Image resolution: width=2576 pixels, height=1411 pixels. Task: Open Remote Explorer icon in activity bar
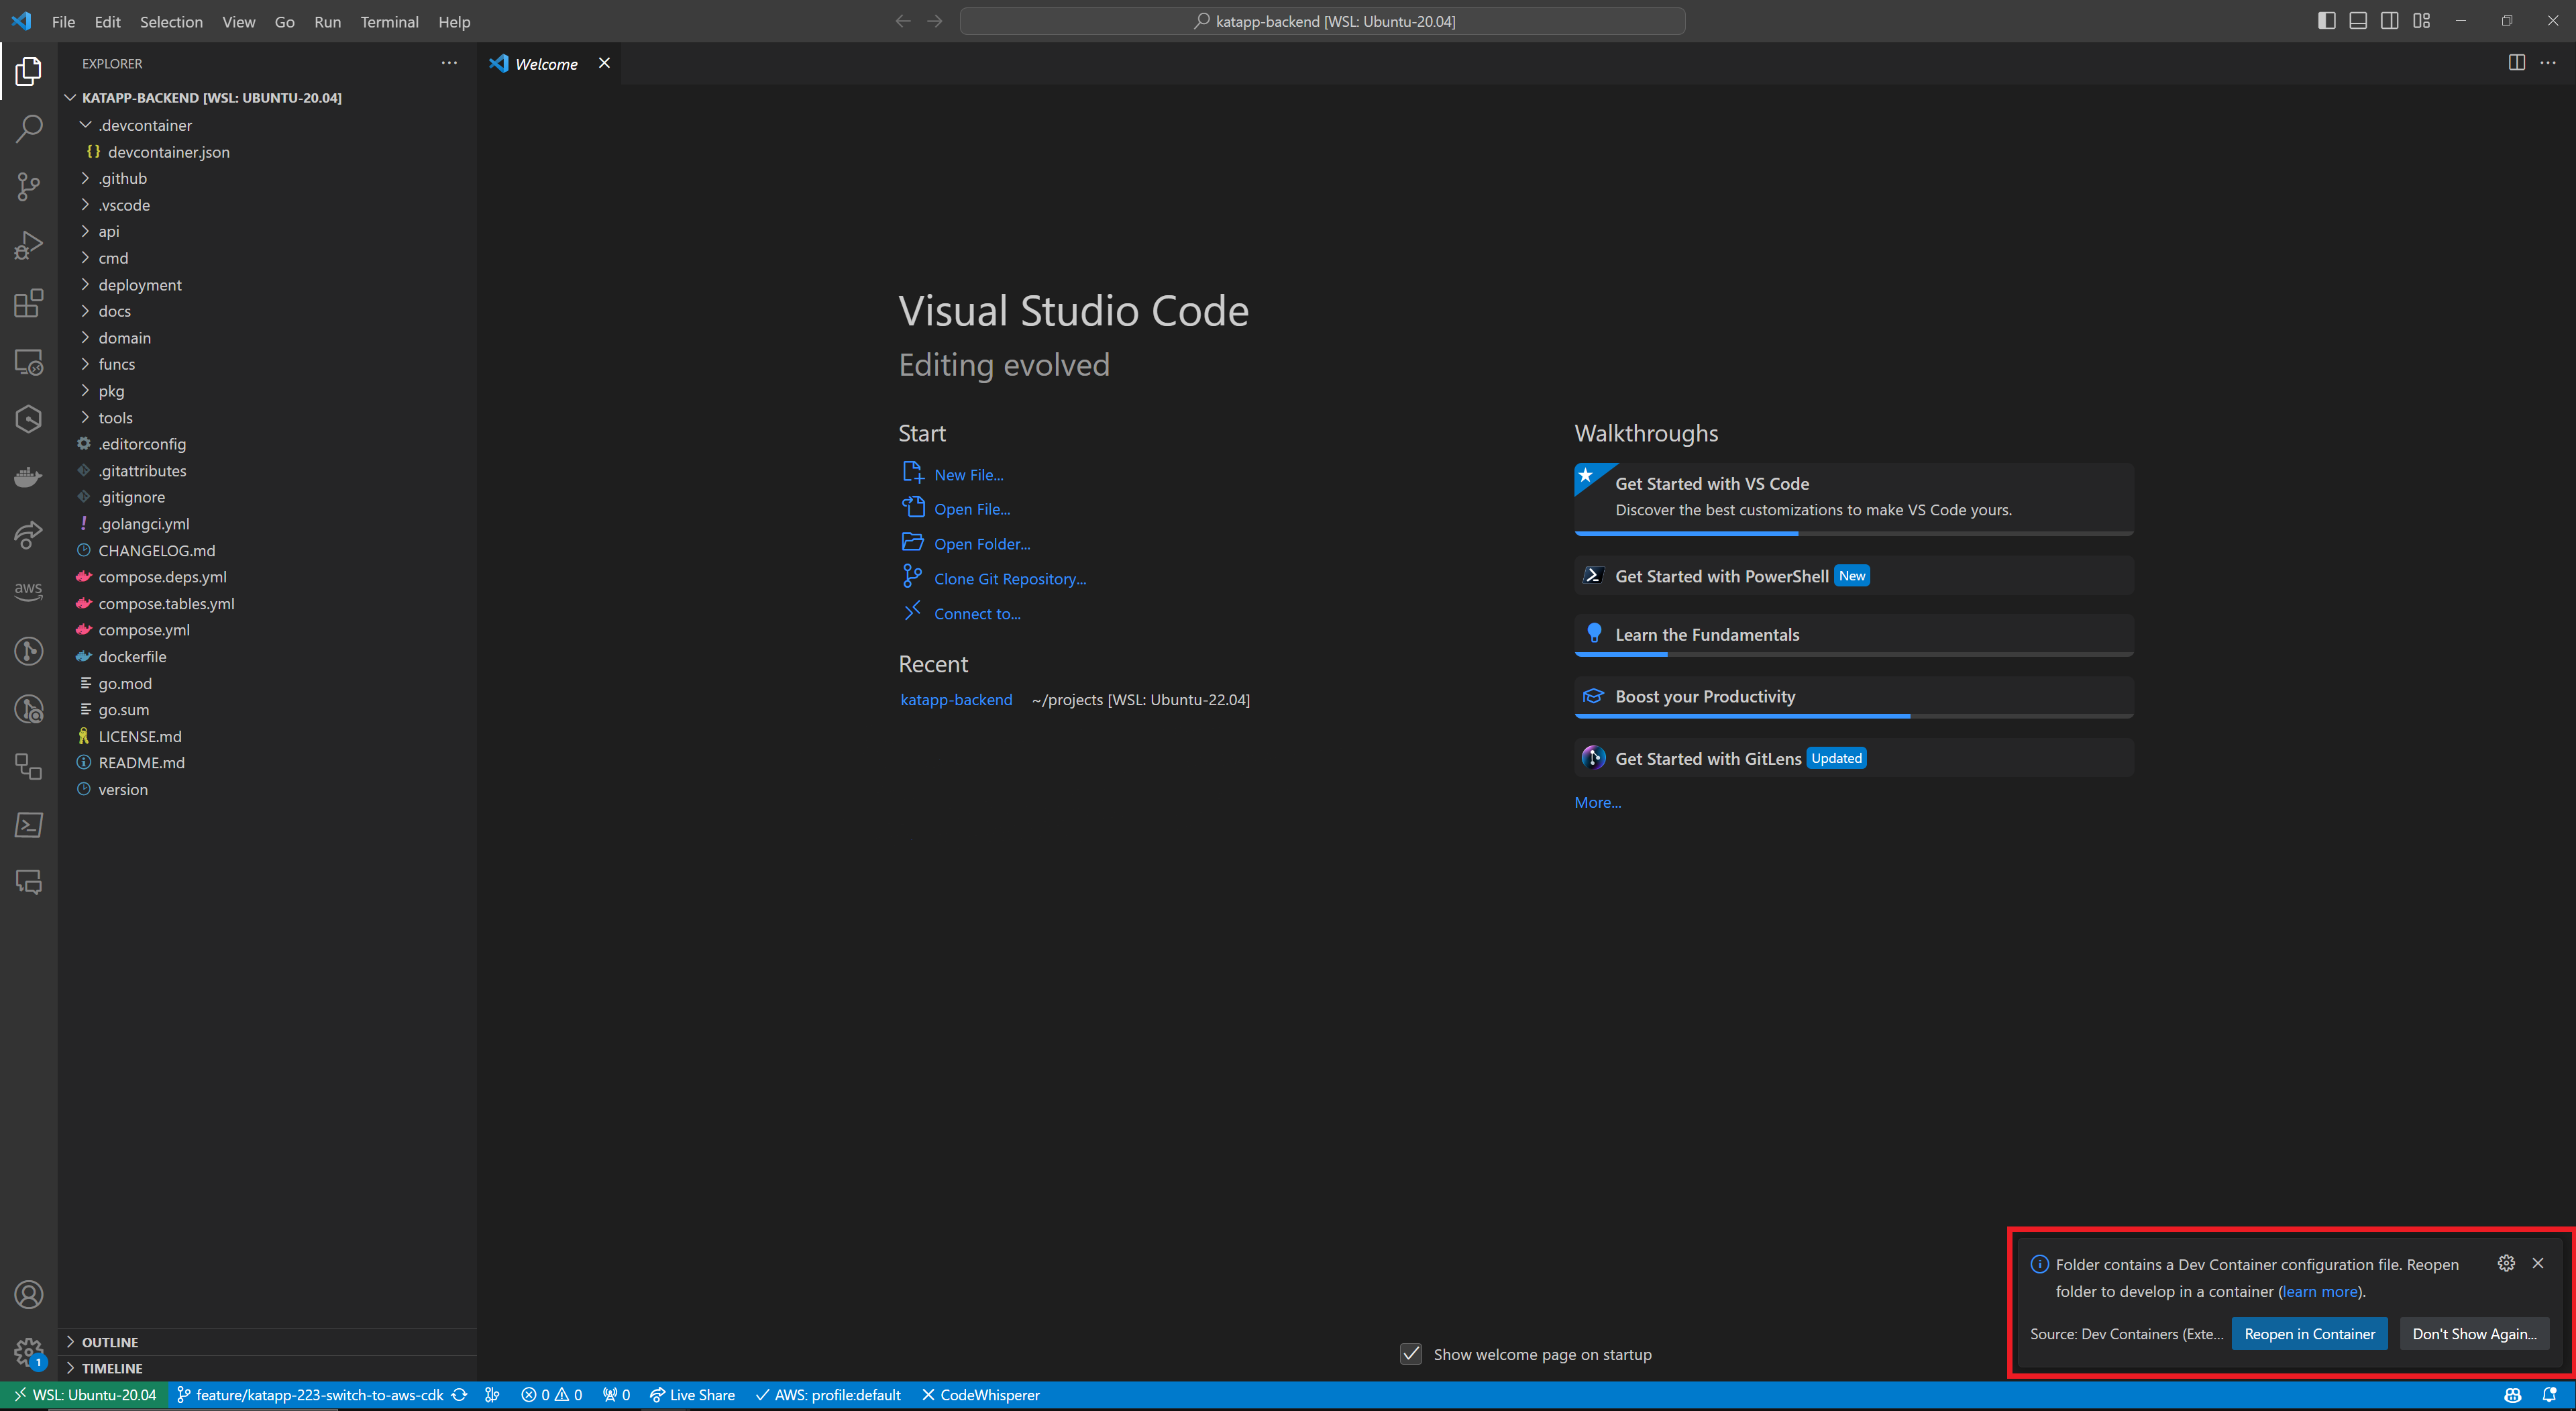(29, 361)
